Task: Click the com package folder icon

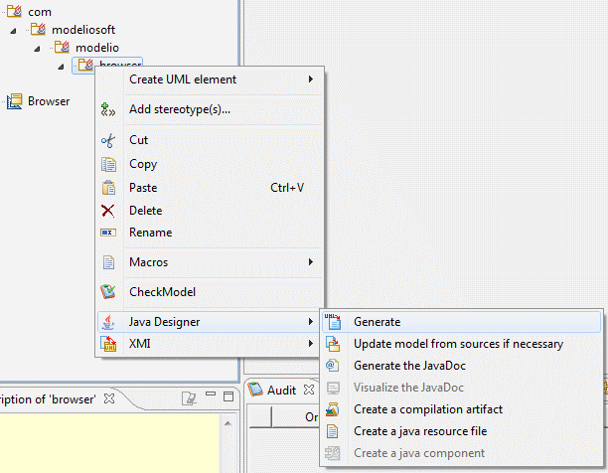Action: tap(14, 11)
